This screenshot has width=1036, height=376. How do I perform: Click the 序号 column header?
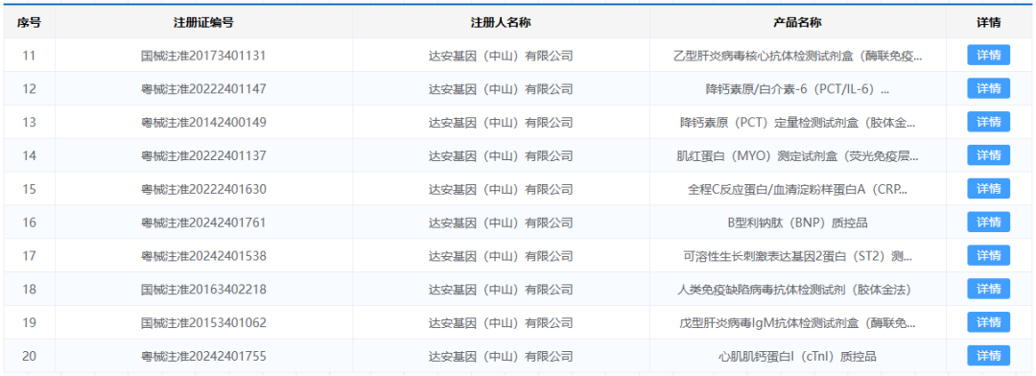pyautogui.click(x=29, y=22)
